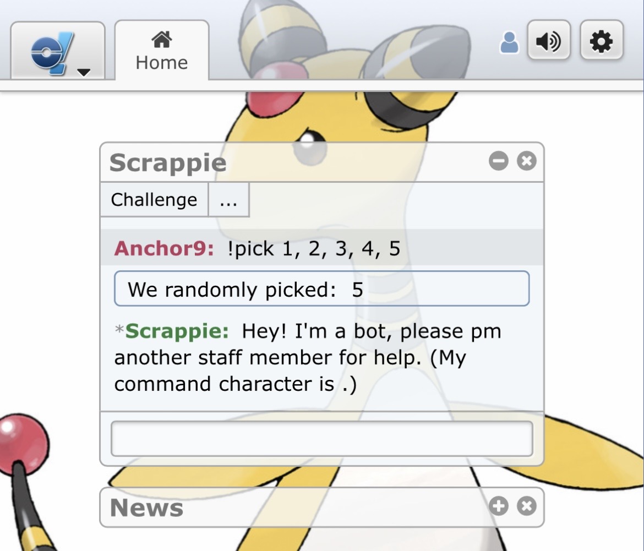Open the sound volume settings

[x=548, y=41]
